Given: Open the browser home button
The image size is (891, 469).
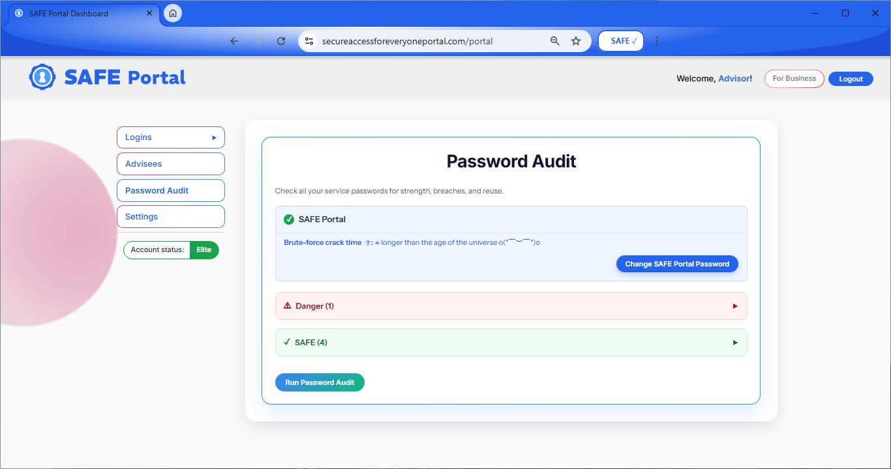Looking at the screenshot, I should 173,13.
